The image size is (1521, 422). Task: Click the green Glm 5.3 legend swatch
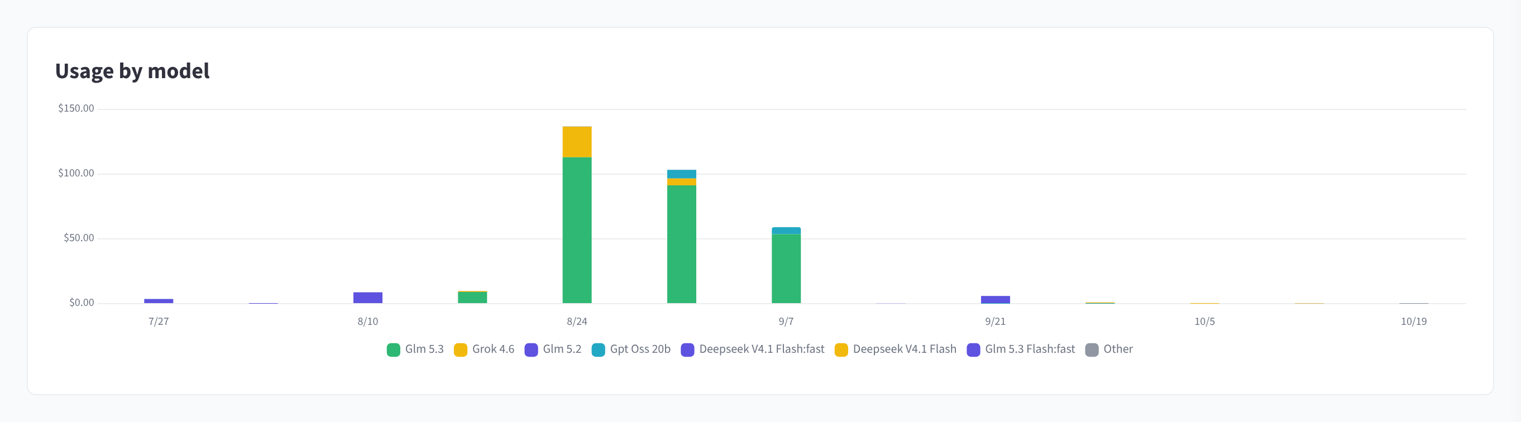click(x=393, y=349)
